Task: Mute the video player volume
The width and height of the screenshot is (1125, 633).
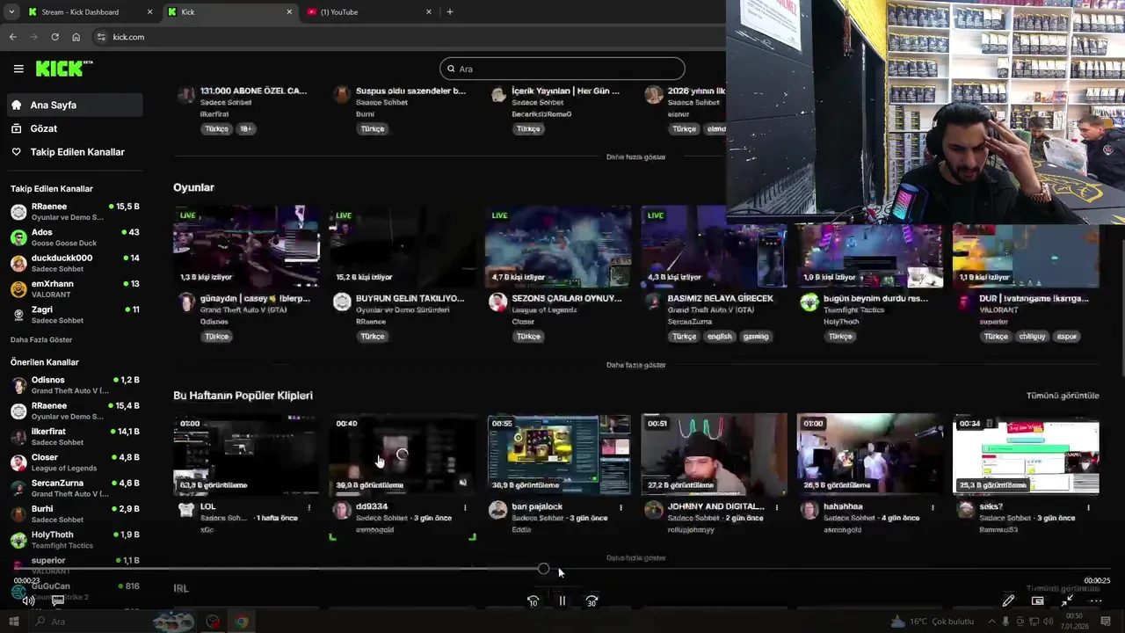Action: click(28, 601)
